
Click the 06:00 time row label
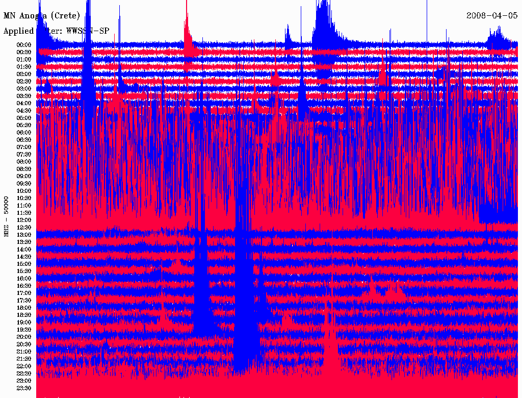coord(24,132)
